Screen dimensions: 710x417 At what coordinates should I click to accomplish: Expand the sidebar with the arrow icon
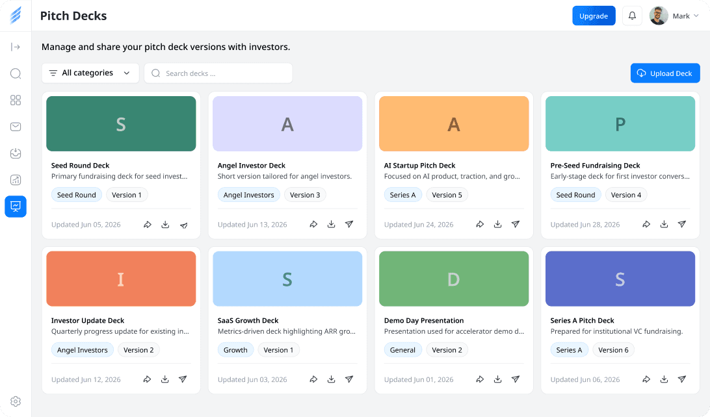(x=16, y=47)
